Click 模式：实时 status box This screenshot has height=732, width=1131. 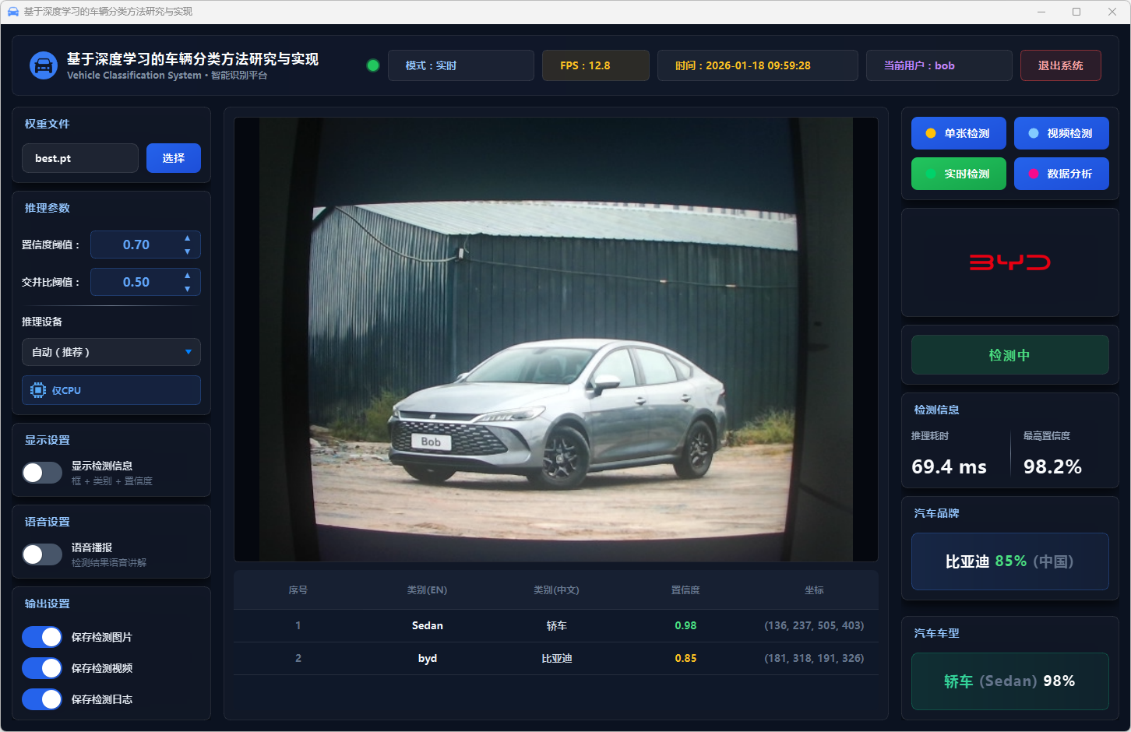tap(461, 65)
